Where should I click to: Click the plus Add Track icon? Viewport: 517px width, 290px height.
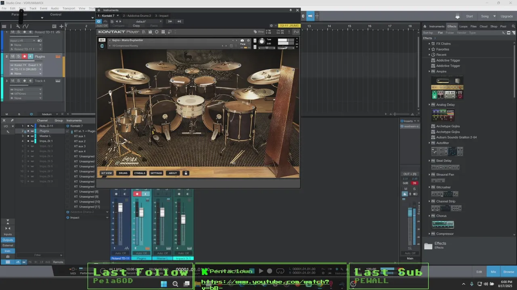pyautogui.click(x=61, y=26)
